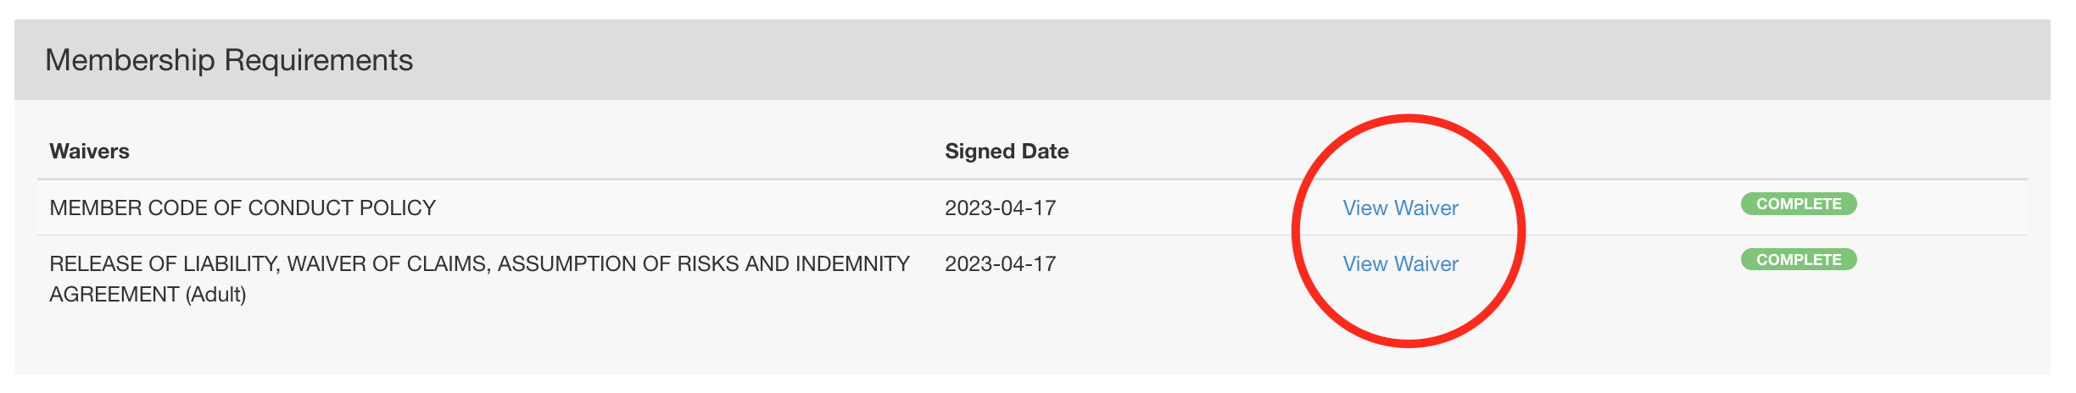Click the gray Membership Requirements header bar
Screen dimensions: 2076x393
tap(1032, 60)
